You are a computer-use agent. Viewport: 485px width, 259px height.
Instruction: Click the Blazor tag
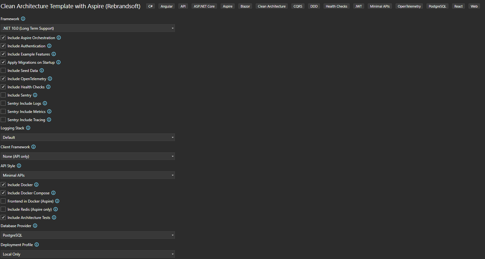[x=245, y=6]
